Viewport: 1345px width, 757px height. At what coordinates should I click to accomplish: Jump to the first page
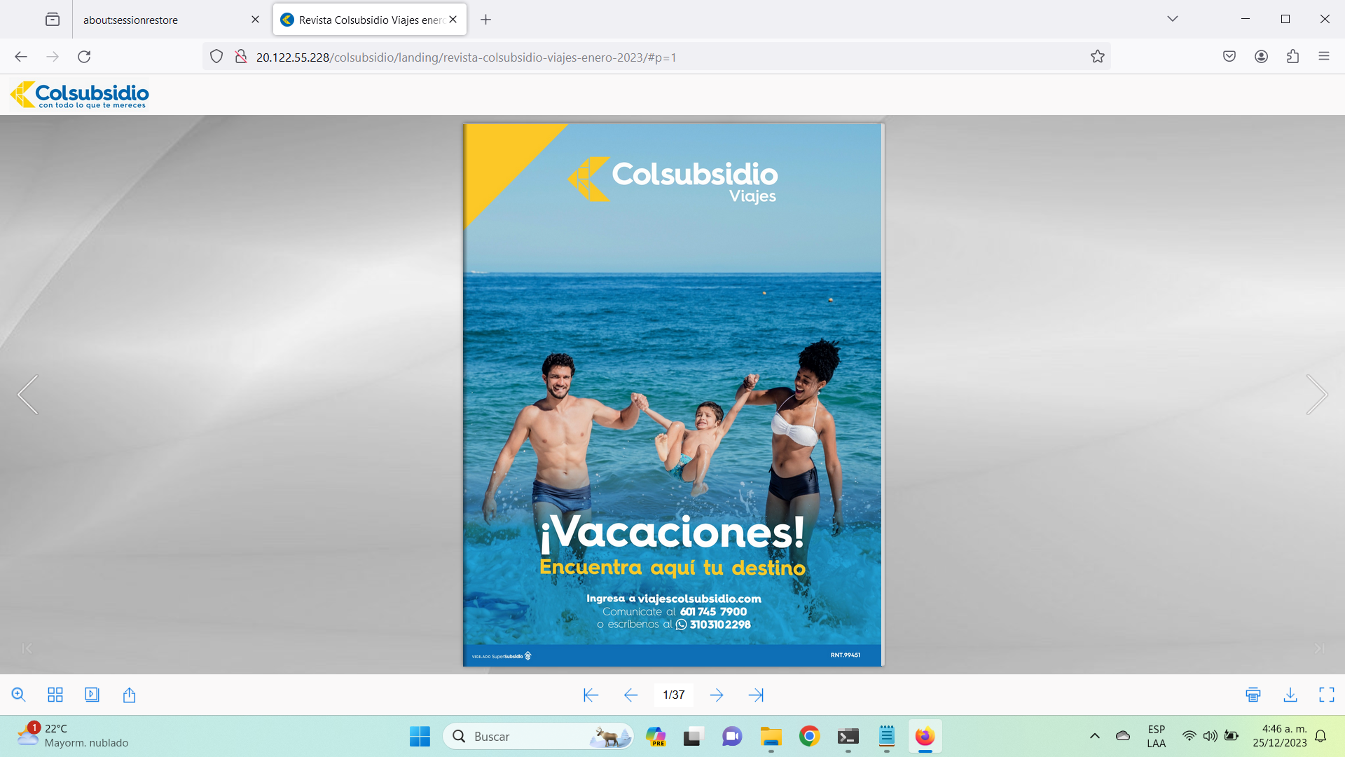pyautogui.click(x=591, y=695)
